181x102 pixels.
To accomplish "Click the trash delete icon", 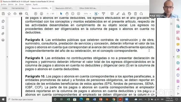I will point(135,14).
